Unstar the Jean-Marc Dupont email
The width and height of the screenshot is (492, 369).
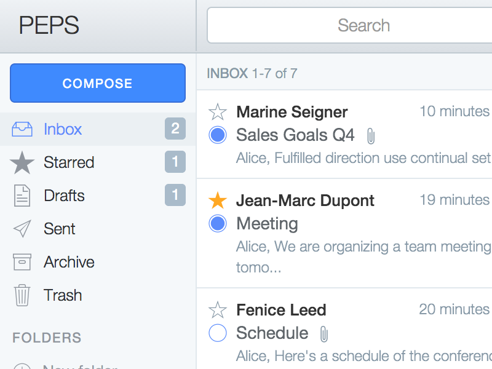pyautogui.click(x=218, y=200)
